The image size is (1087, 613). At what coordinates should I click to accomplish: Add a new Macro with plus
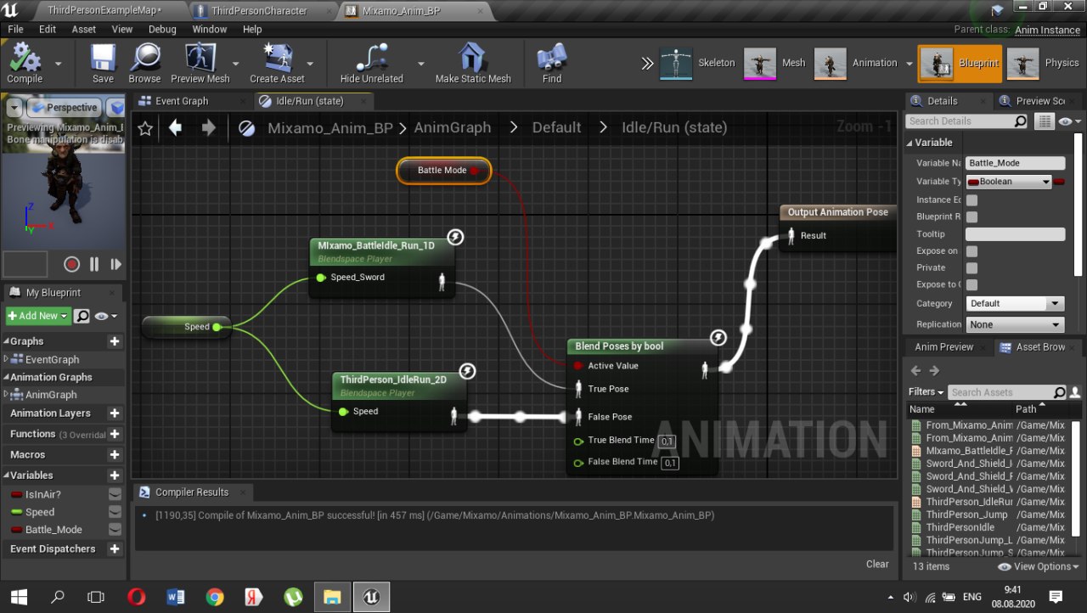pyautogui.click(x=115, y=455)
